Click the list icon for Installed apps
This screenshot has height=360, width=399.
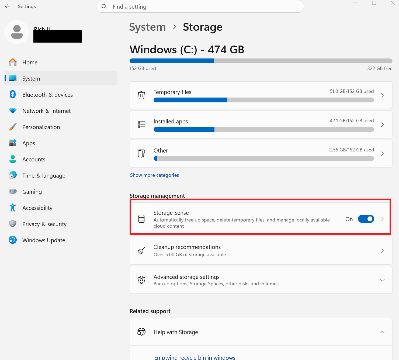click(x=141, y=124)
